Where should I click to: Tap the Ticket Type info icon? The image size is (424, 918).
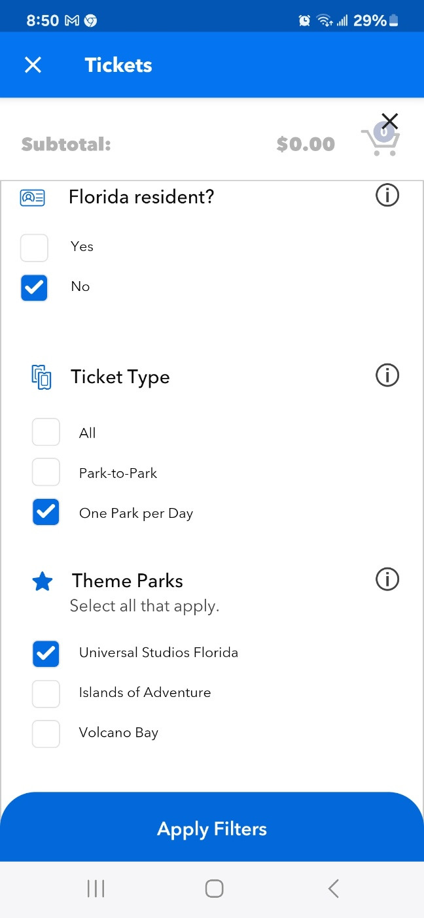(x=387, y=375)
